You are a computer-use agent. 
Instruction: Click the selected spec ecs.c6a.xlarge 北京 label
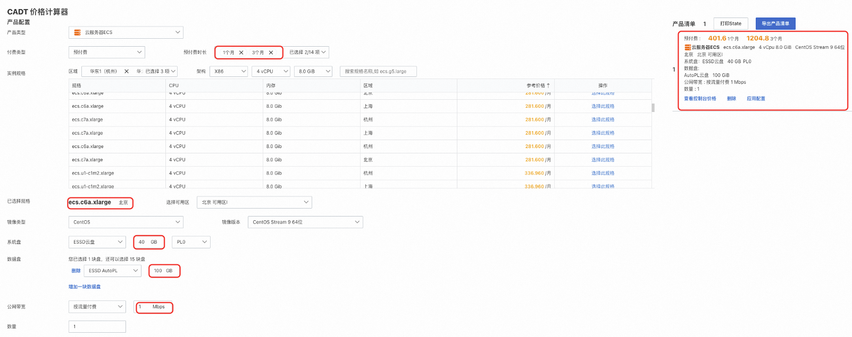tap(98, 202)
